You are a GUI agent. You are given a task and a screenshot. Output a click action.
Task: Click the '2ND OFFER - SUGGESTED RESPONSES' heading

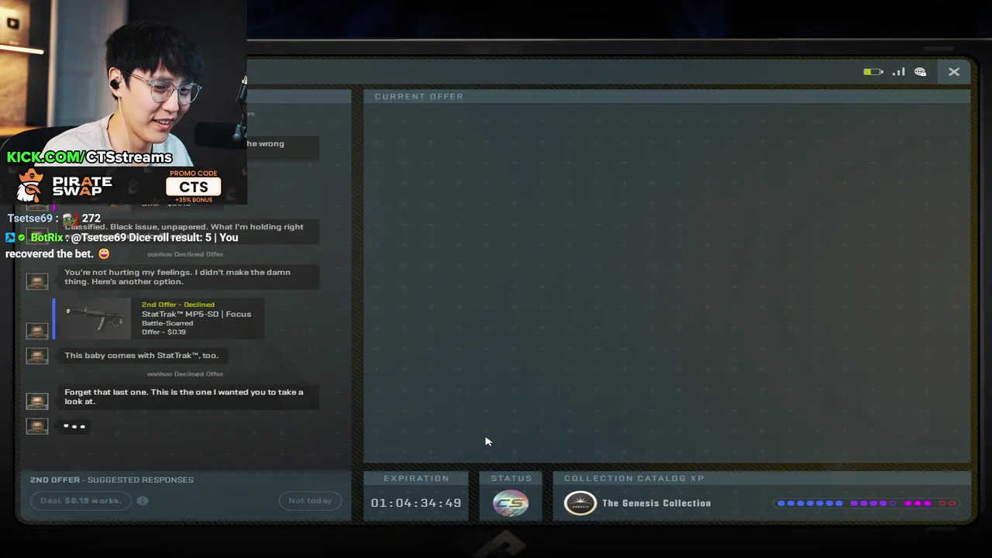[x=112, y=480]
